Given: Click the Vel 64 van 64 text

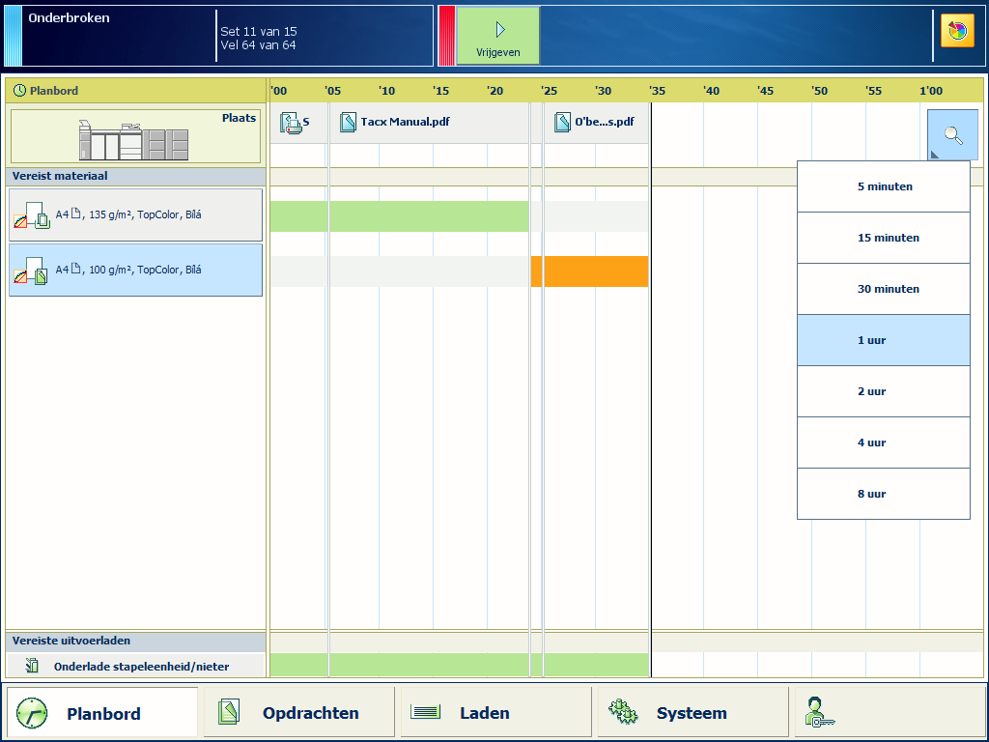Looking at the screenshot, I should [258, 45].
